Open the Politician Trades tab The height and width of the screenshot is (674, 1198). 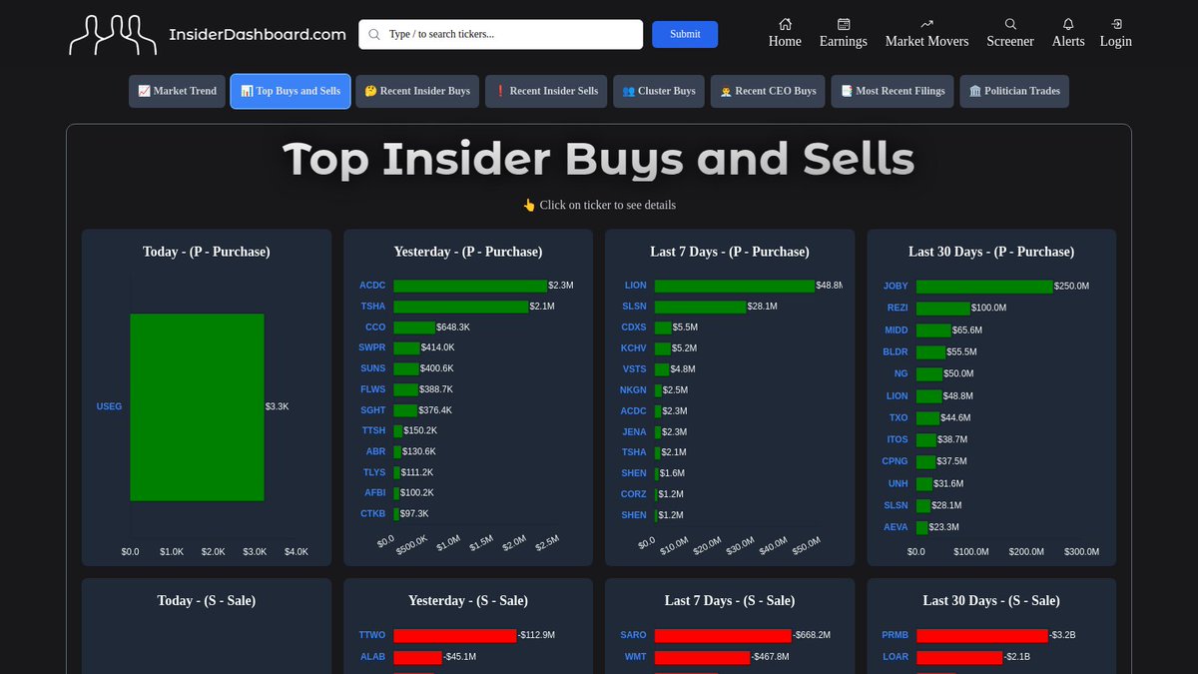tap(1014, 91)
